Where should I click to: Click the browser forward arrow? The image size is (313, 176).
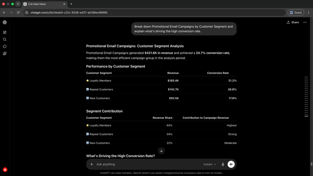11,13
